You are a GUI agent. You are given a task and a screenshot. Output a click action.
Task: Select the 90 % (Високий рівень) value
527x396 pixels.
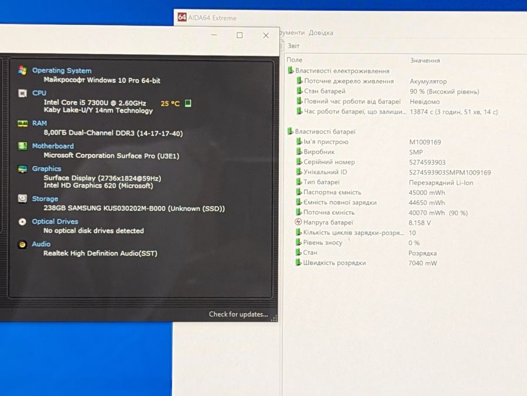(x=444, y=91)
